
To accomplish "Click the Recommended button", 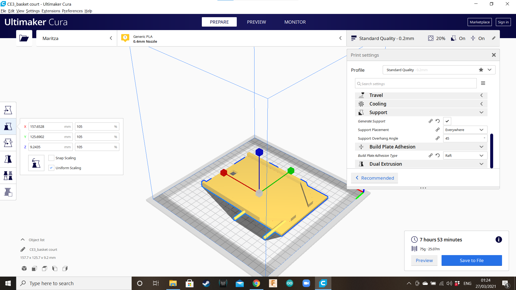I will click(375, 178).
